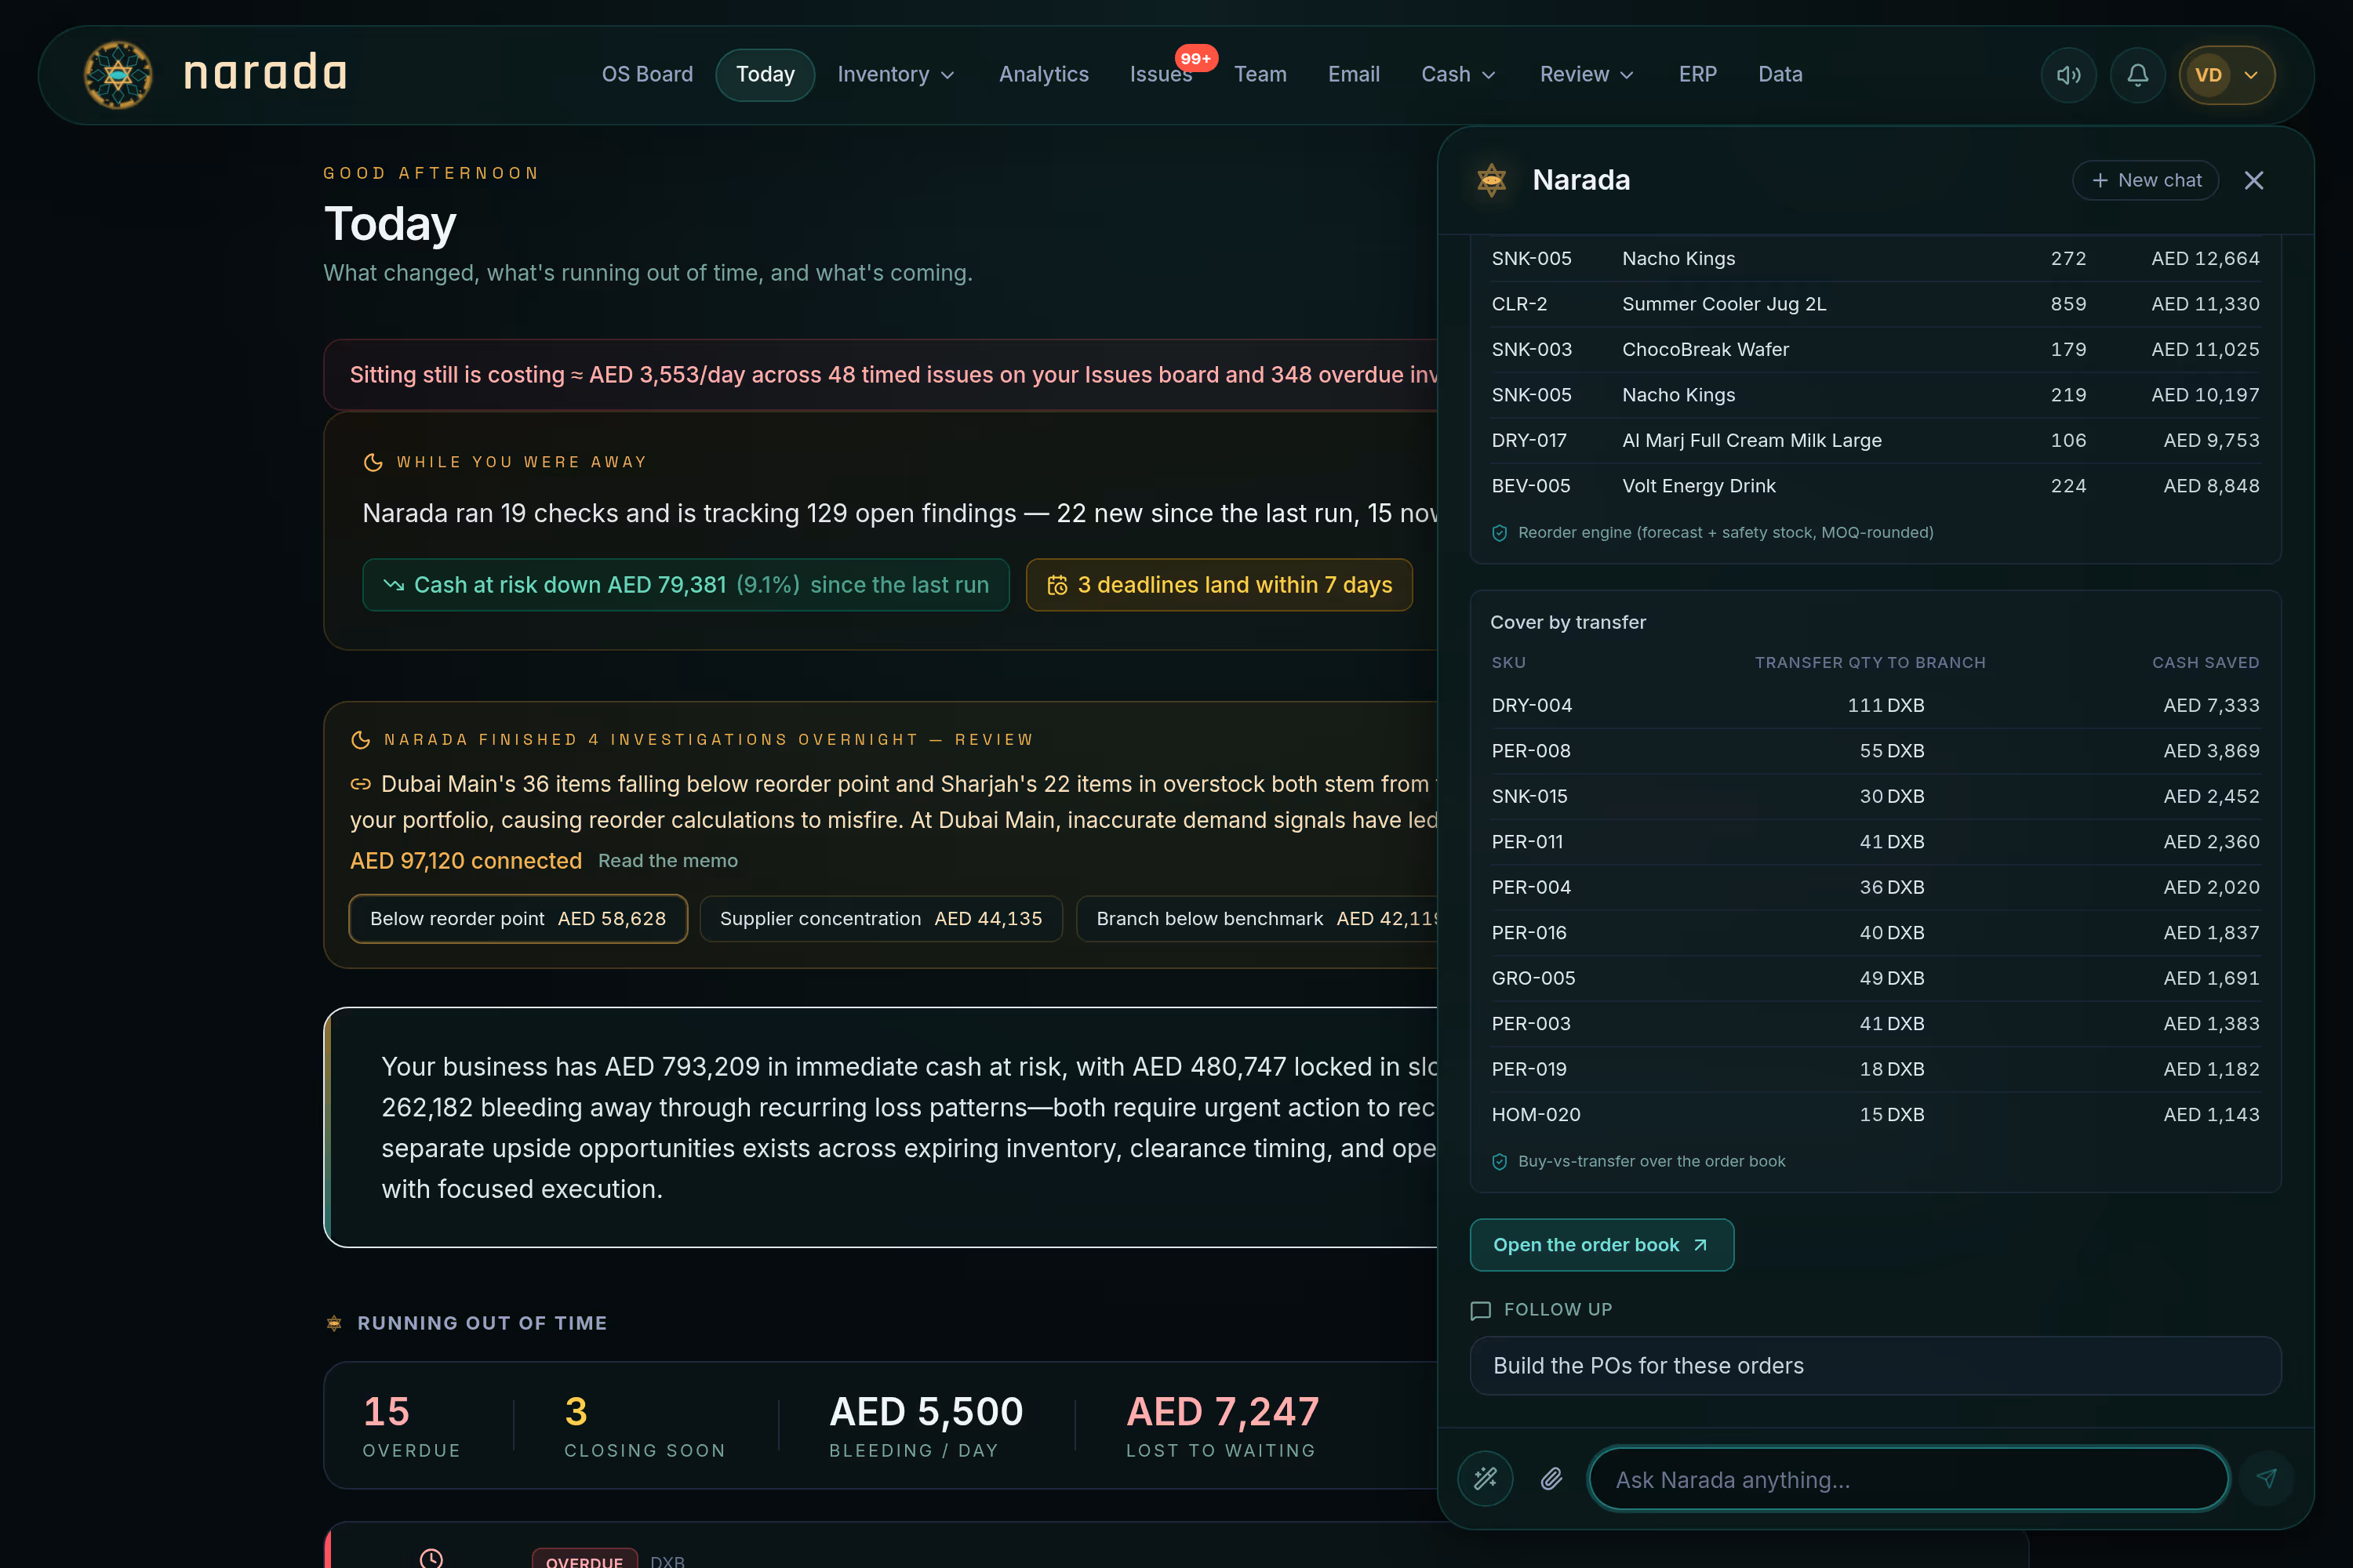
Task: Close the Narada chat panel
Action: pyautogui.click(x=2253, y=180)
